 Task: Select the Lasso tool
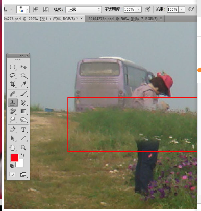pos(13,75)
